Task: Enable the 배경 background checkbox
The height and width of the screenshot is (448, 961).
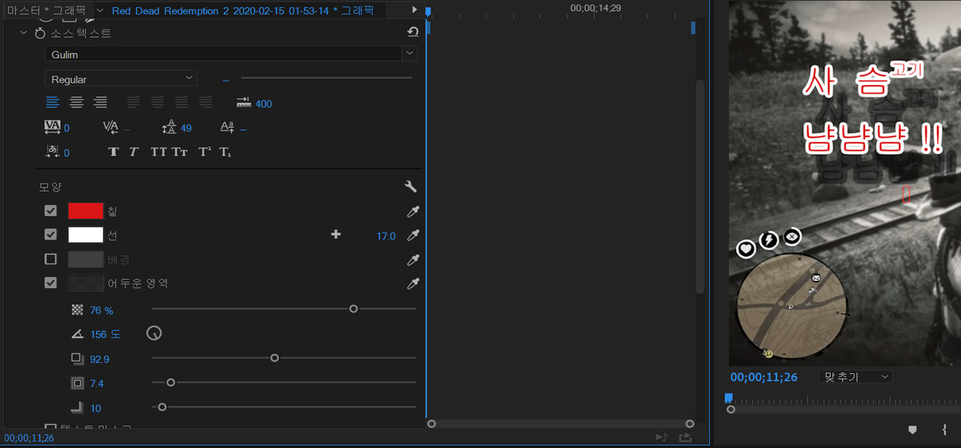Action: click(51, 259)
